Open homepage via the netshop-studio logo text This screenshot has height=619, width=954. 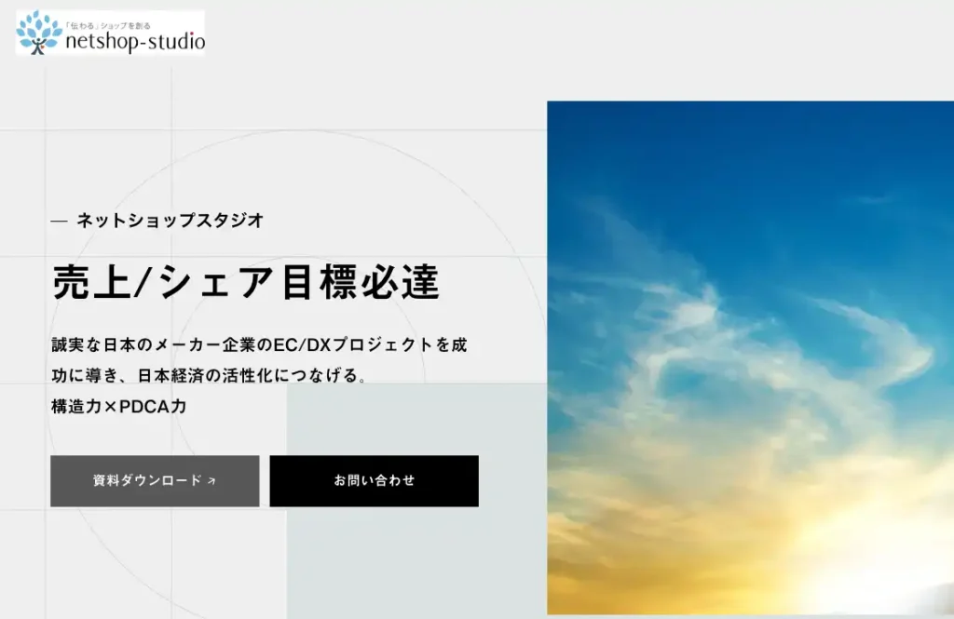point(135,42)
